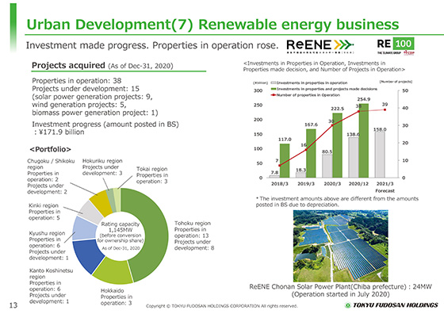Click 'Properties in operation: 38' line
This screenshot has width=444, height=314.
click(x=76, y=81)
